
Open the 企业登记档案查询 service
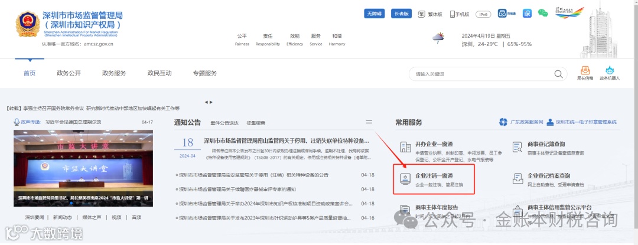(x=549, y=176)
